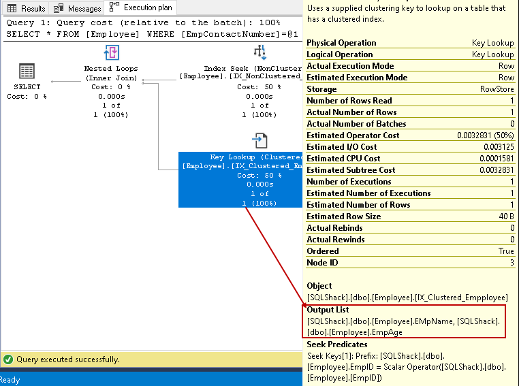This screenshot has height=386, width=519.
Task: Click the Estimated Execution Mode row
Action: click(x=411, y=78)
